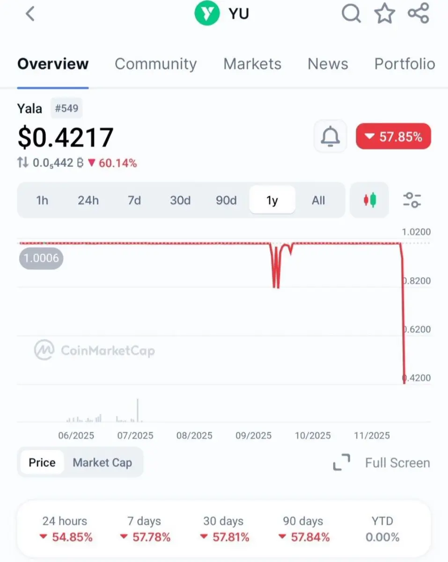Set a price alert with bell icon
The width and height of the screenshot is (448, 562).
pos(330,136)
